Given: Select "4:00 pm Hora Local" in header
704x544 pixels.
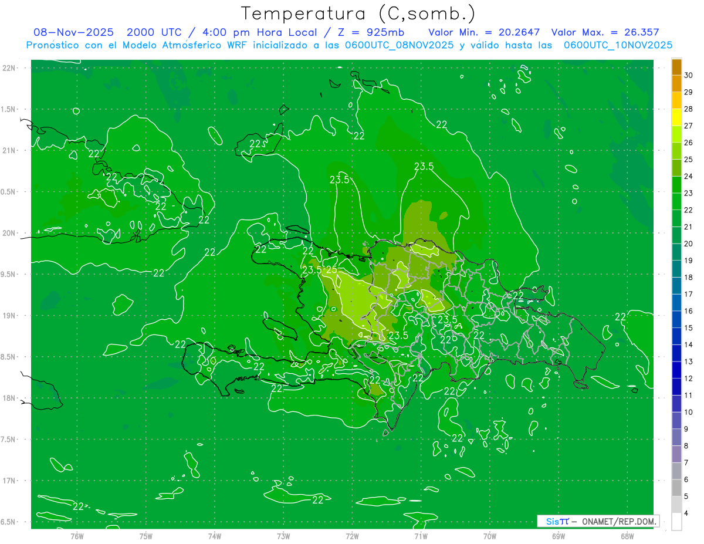Looking at the screenshot, I should tap(259, 32).
